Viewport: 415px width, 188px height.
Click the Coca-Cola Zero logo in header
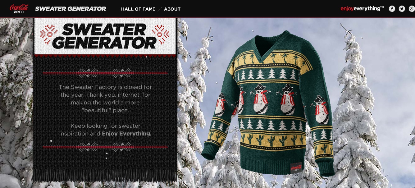click(x=19, y=9)
